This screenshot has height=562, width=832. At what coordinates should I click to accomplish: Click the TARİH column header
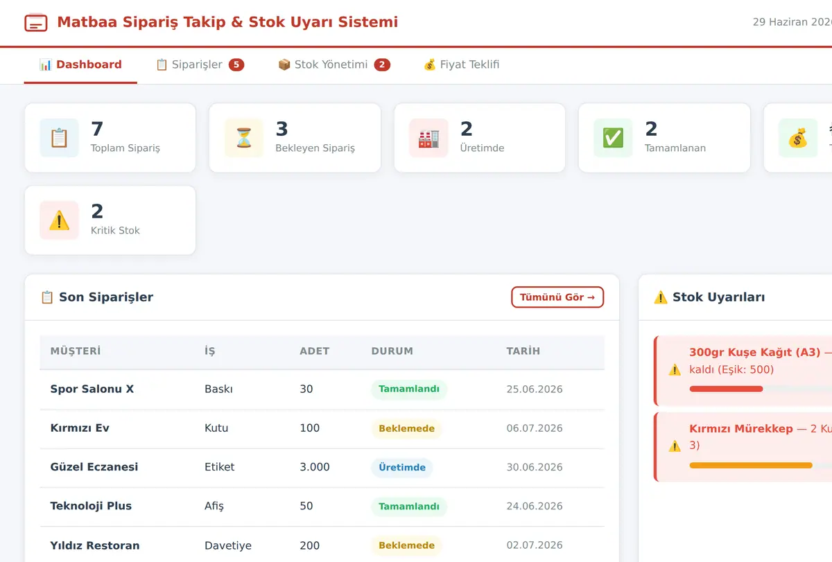coord(523,351)
